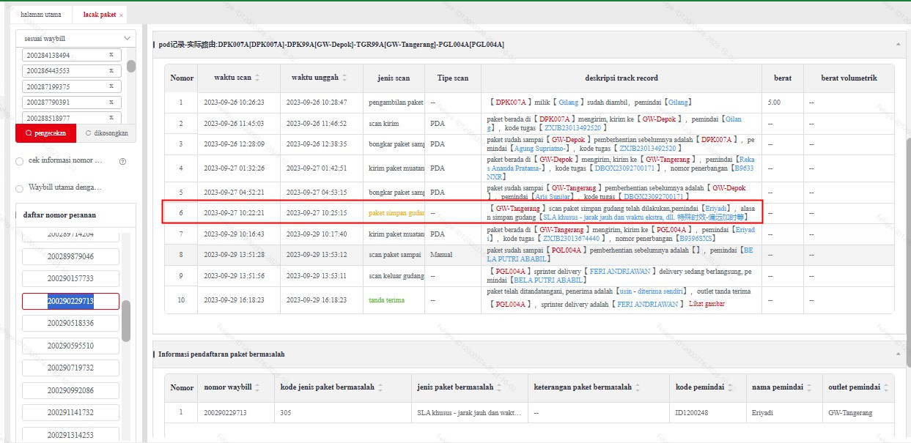
Task: Remove waybill 200284138494 with its x icon
Action: click(111, 55)
